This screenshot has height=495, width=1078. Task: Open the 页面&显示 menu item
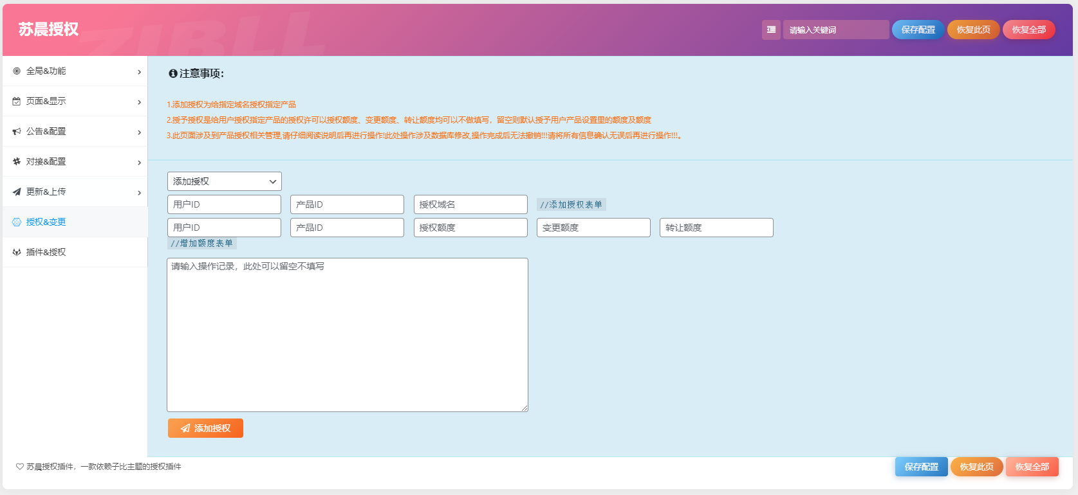pyautogui.click(x=75, y=101)
